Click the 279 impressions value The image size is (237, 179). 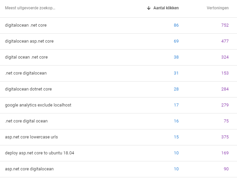click(225, 105)
